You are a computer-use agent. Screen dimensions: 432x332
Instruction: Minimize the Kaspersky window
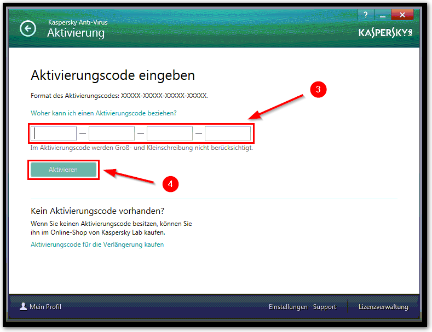[x=382, y=15]
